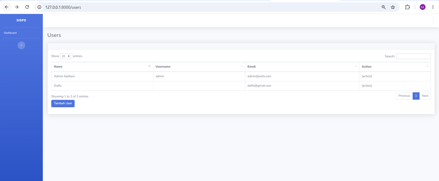Open Dashboard in the sidebar
Viewport: 439px width, 181px height.
point(10,33)
